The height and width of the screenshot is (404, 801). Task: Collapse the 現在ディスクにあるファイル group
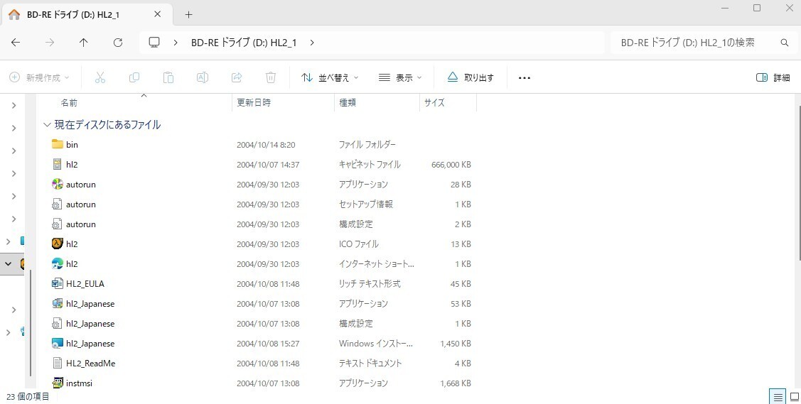[47, 124]
